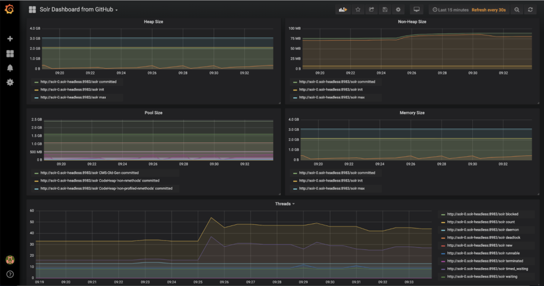Open the Configuration gear in the sidebar
The height and width of the screenshot is (286, 544).
(10, 82)
